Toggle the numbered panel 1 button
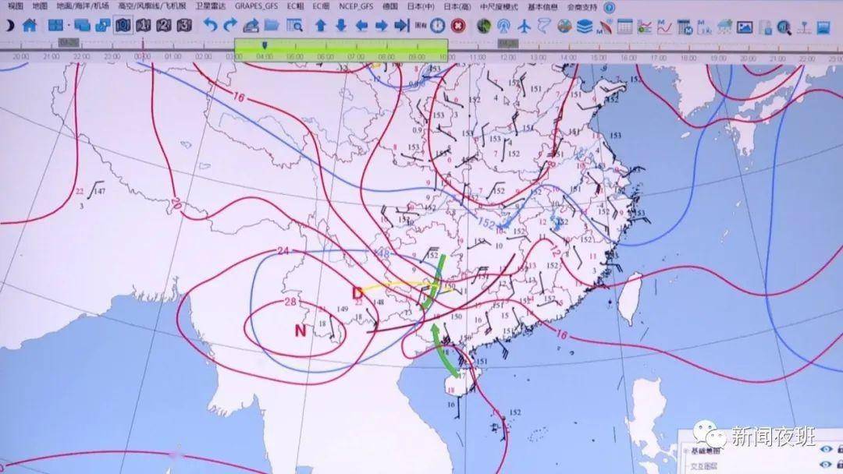The image size is (843, 474). (144, 25)
